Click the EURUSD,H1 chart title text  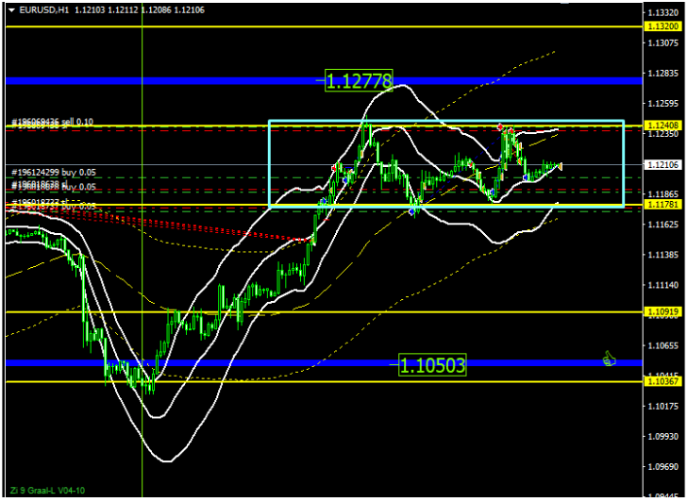click(x=42, y=9)
